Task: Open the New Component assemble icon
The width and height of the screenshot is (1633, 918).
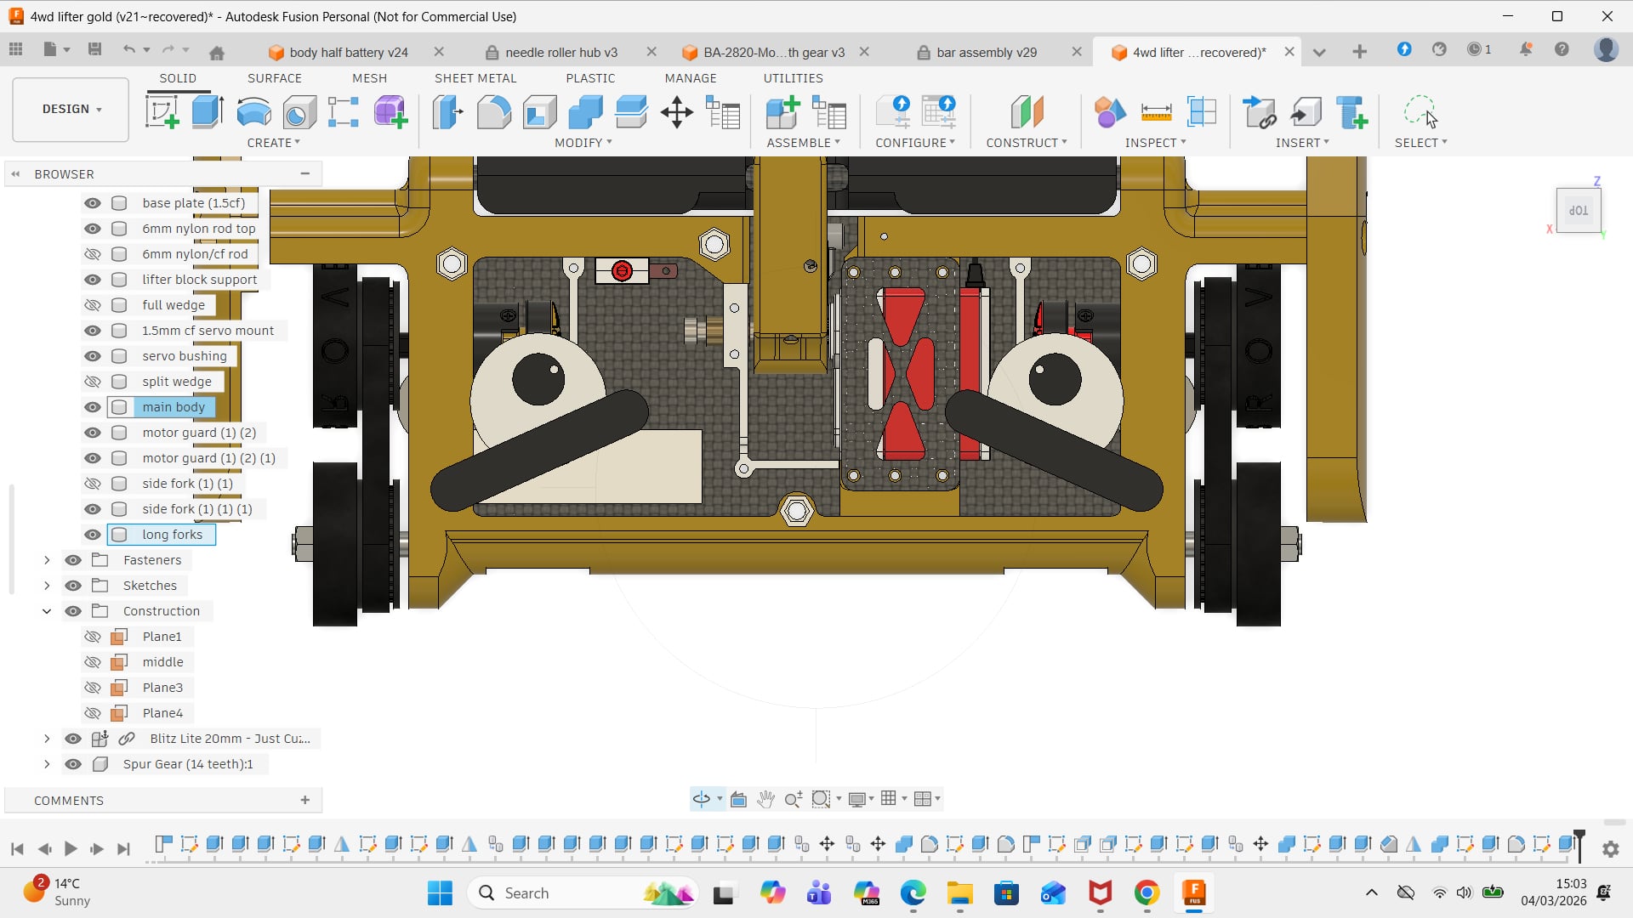Action: point(782,112)
